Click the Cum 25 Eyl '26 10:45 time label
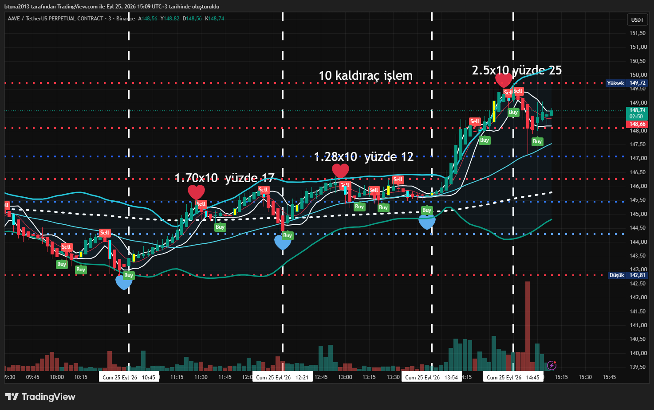Image resolution: width=654 pixels, height=410 pixels. (x=129, y=377)
